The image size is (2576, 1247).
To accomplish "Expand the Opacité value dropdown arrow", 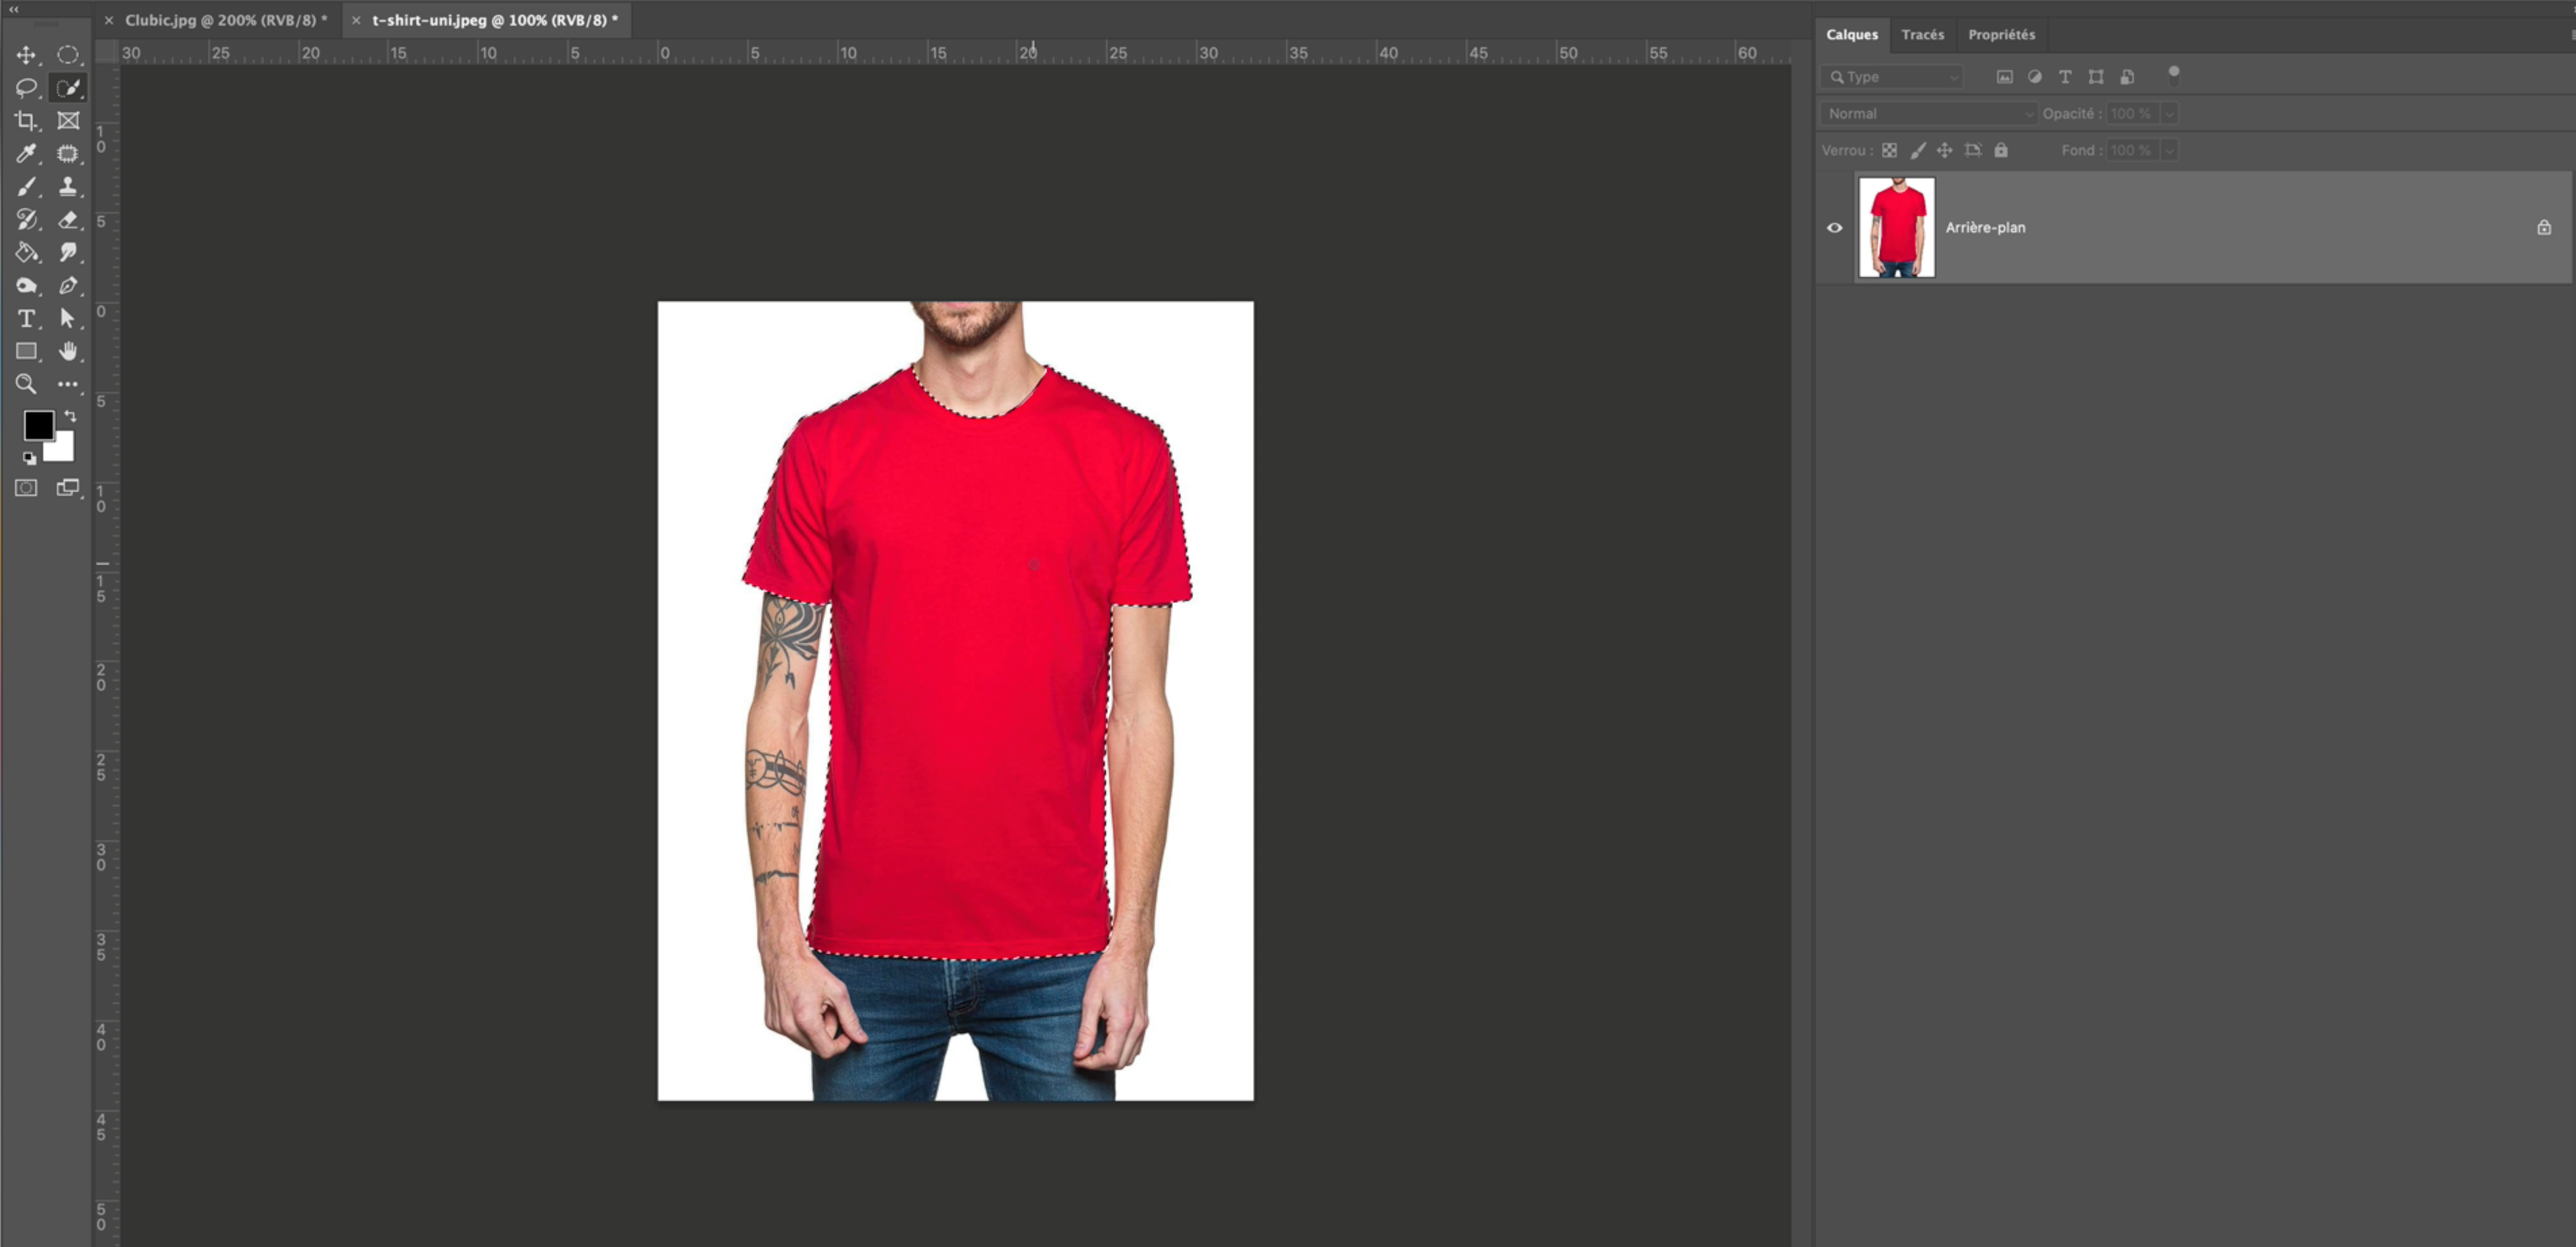I will pyautogui.click(x=2168, y=114).
